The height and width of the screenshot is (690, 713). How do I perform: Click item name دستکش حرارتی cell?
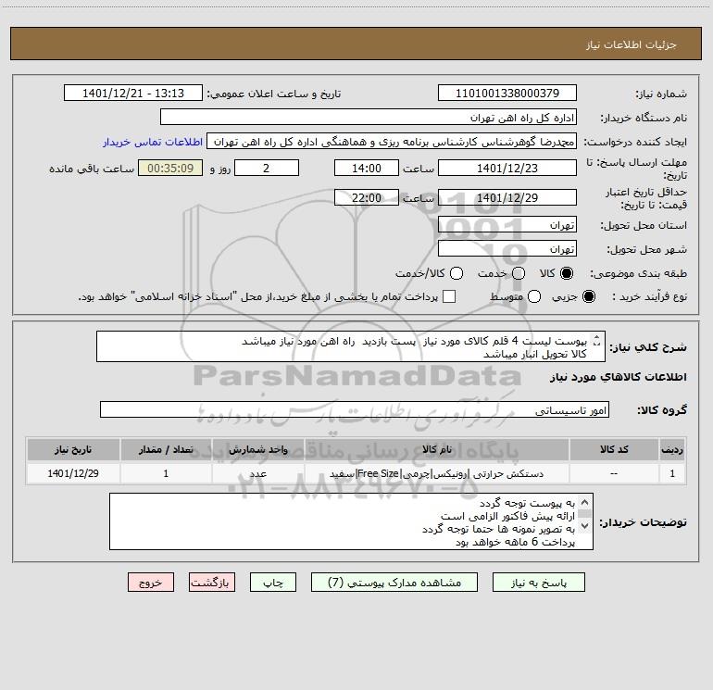436,473
